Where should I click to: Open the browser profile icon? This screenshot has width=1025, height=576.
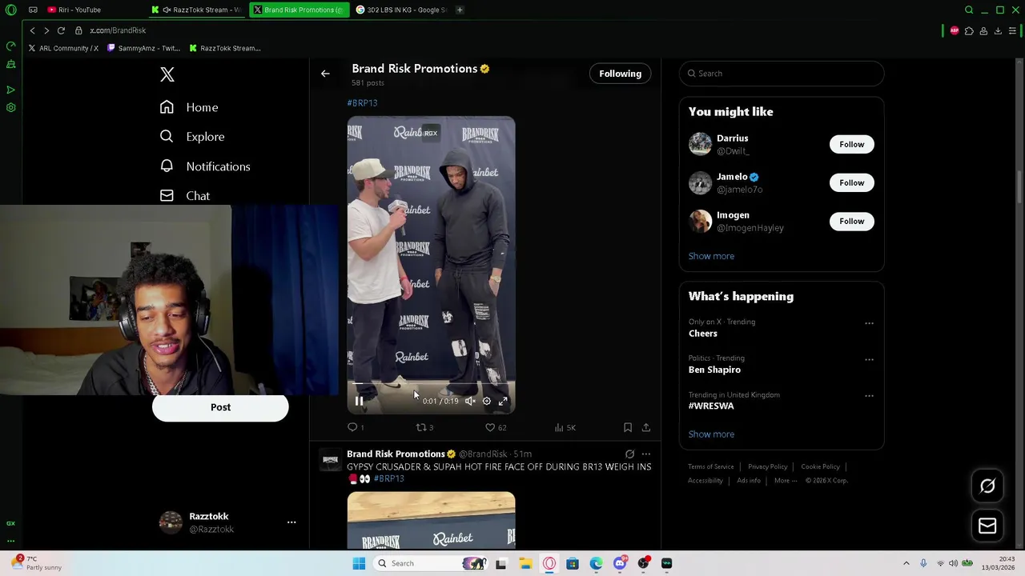tap(983, 30)
